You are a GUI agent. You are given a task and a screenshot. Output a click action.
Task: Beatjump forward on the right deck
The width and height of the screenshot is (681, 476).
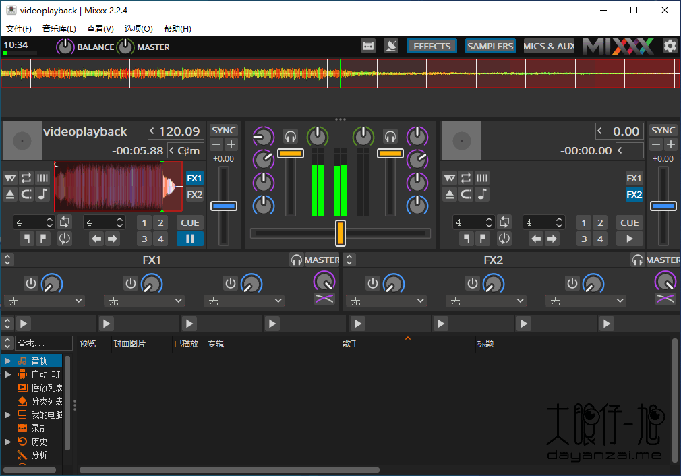pos(552,239)
